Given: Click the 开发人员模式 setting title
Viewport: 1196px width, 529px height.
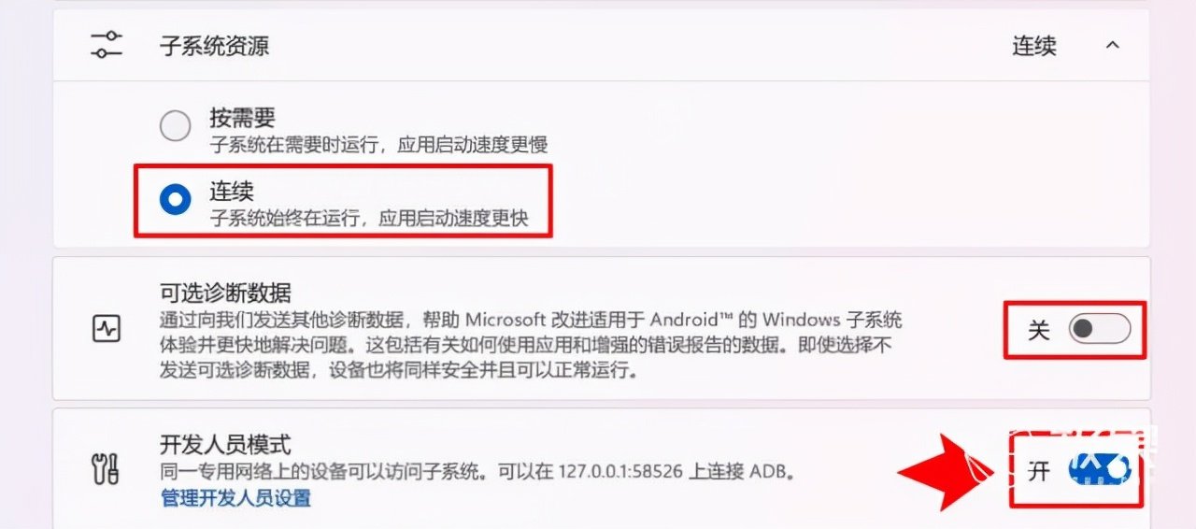Looking at the screenshot, I should 226,445.
